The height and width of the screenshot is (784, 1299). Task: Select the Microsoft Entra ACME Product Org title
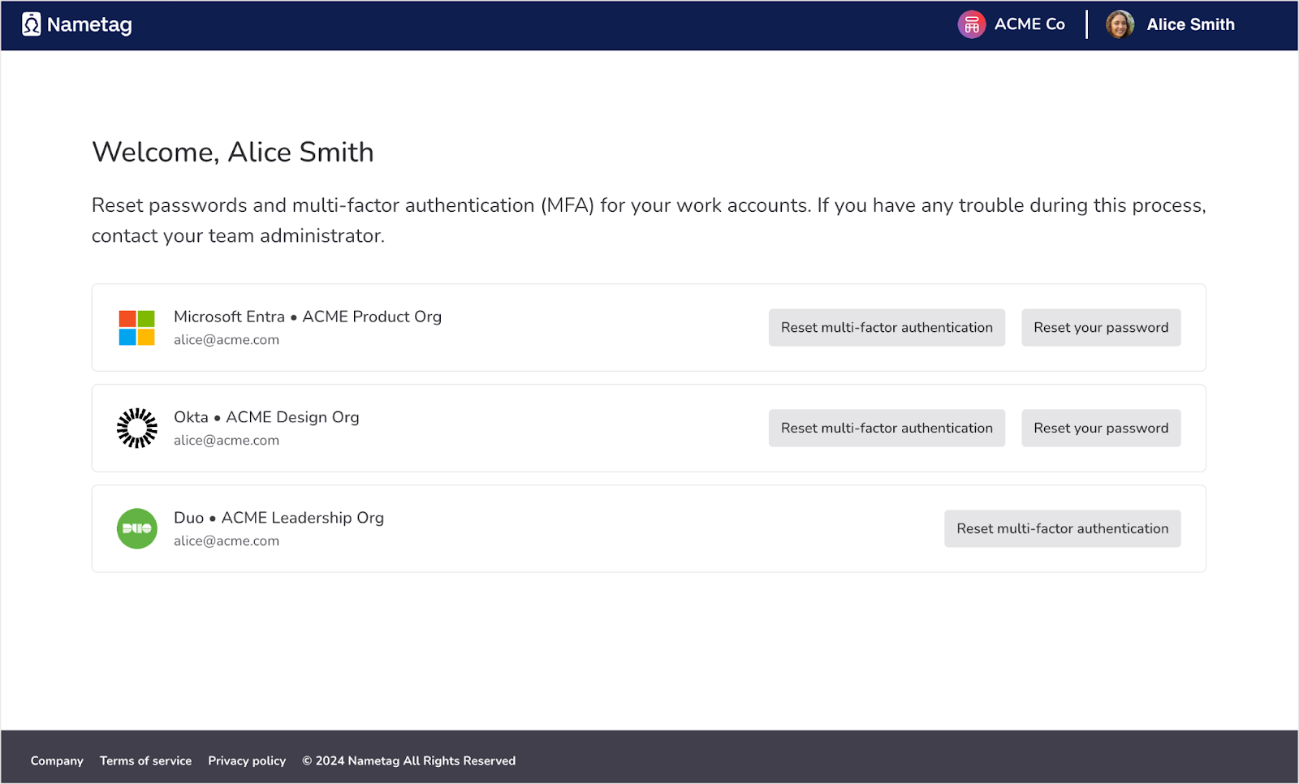pyautogui.click(x=308, y=317)
